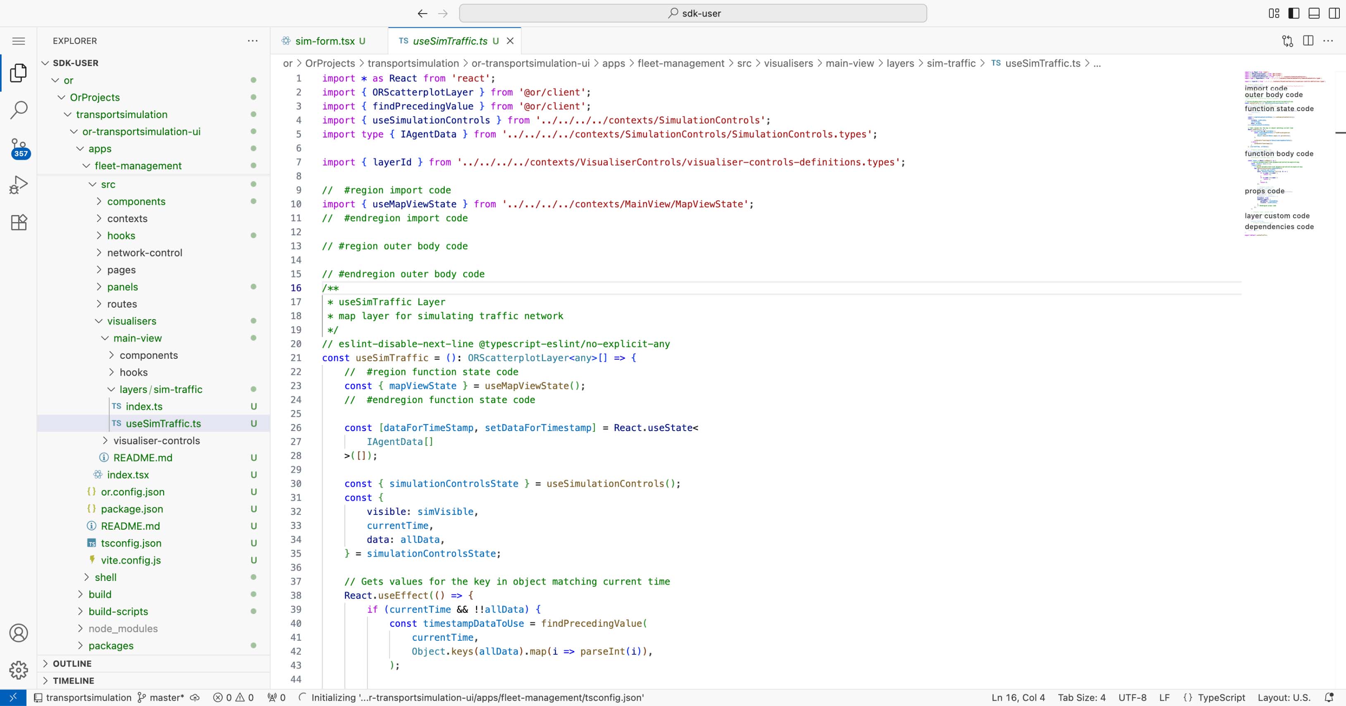The height and width of the screenshot is (706, 1346).
Task: Open Explorer views and more actions menu
Action: tap(253, 41)
